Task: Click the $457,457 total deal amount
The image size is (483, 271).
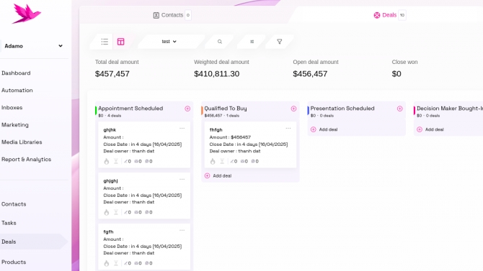Action: 112,74
